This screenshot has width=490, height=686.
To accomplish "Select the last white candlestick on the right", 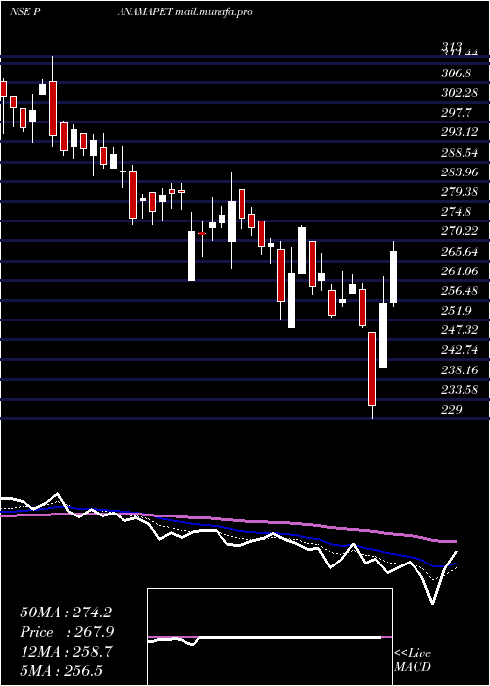I will (393, 277).
